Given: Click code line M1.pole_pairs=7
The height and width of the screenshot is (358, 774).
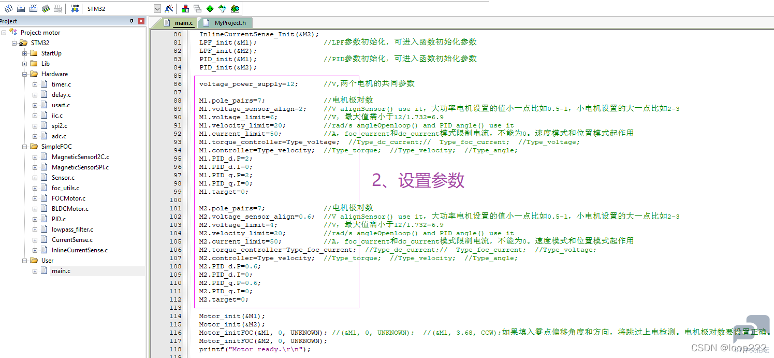Looking at the screenshot, I should [232, 101].
